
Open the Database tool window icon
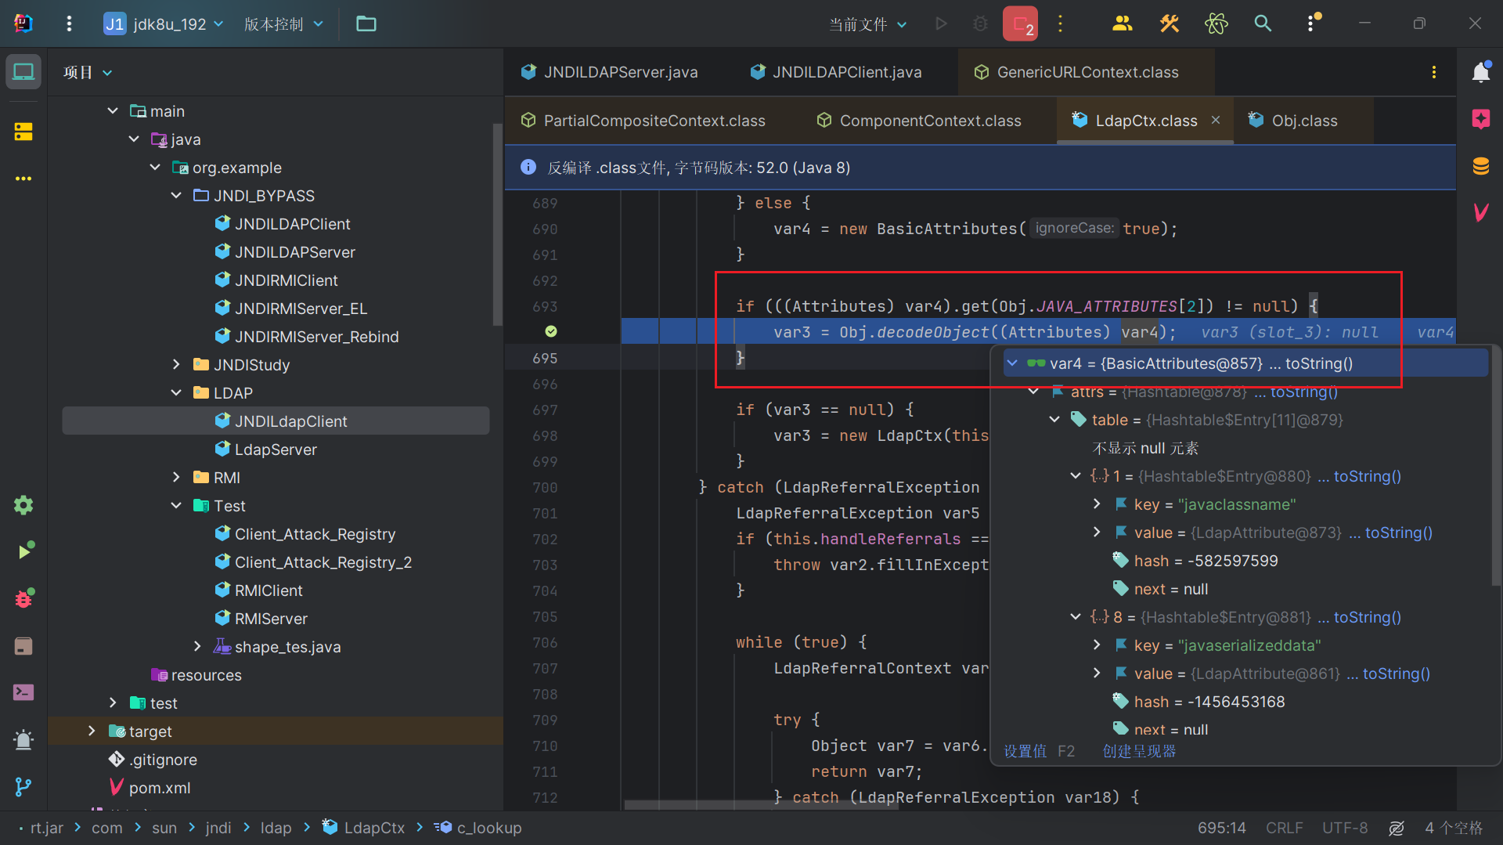[1480, 166]
